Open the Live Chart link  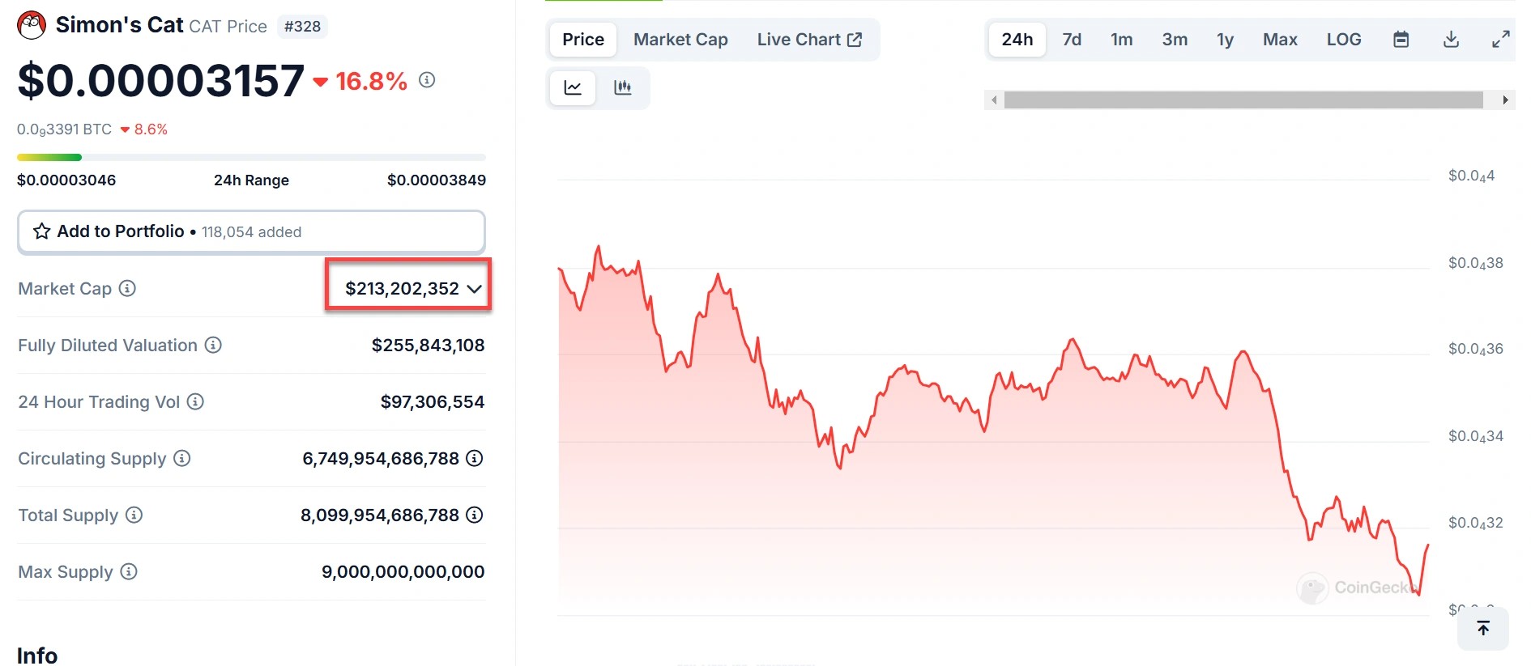click(808, 40)
